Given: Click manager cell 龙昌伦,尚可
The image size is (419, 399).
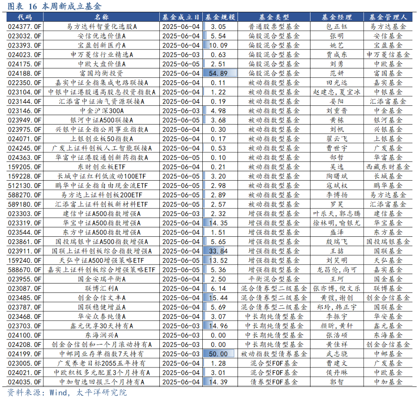Looking at the screenshot, I should 337,270.
